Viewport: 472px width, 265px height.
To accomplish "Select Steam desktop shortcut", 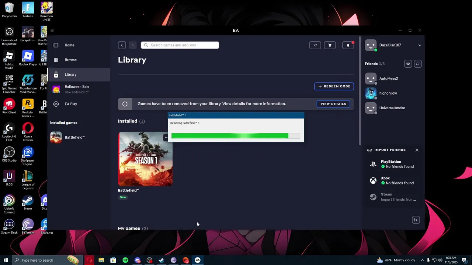I will click(28, 202).
